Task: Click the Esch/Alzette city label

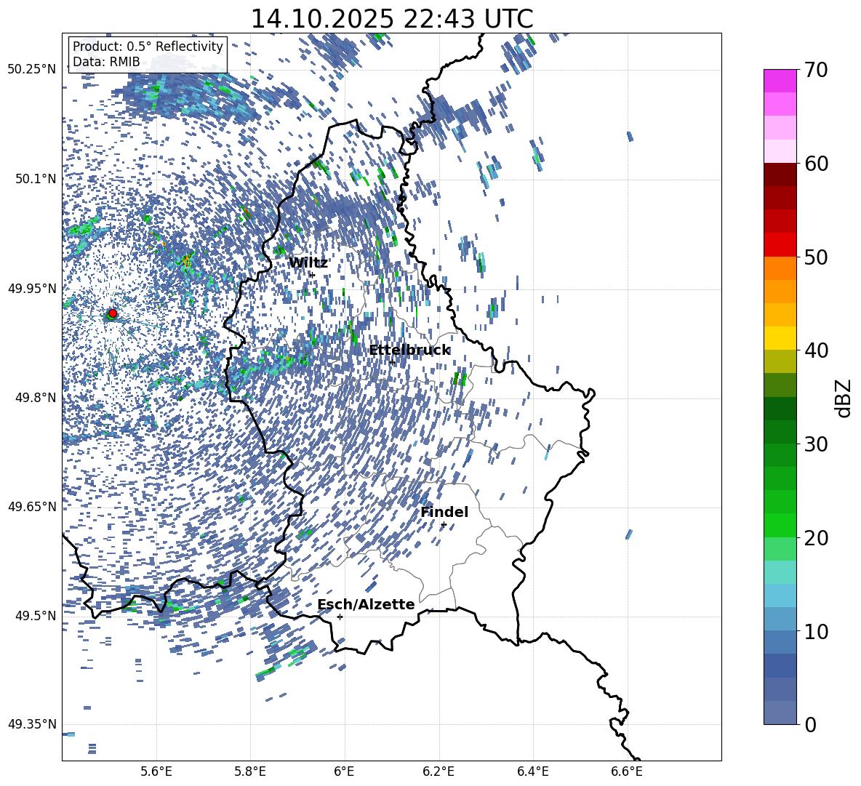Action: [366, 604]
